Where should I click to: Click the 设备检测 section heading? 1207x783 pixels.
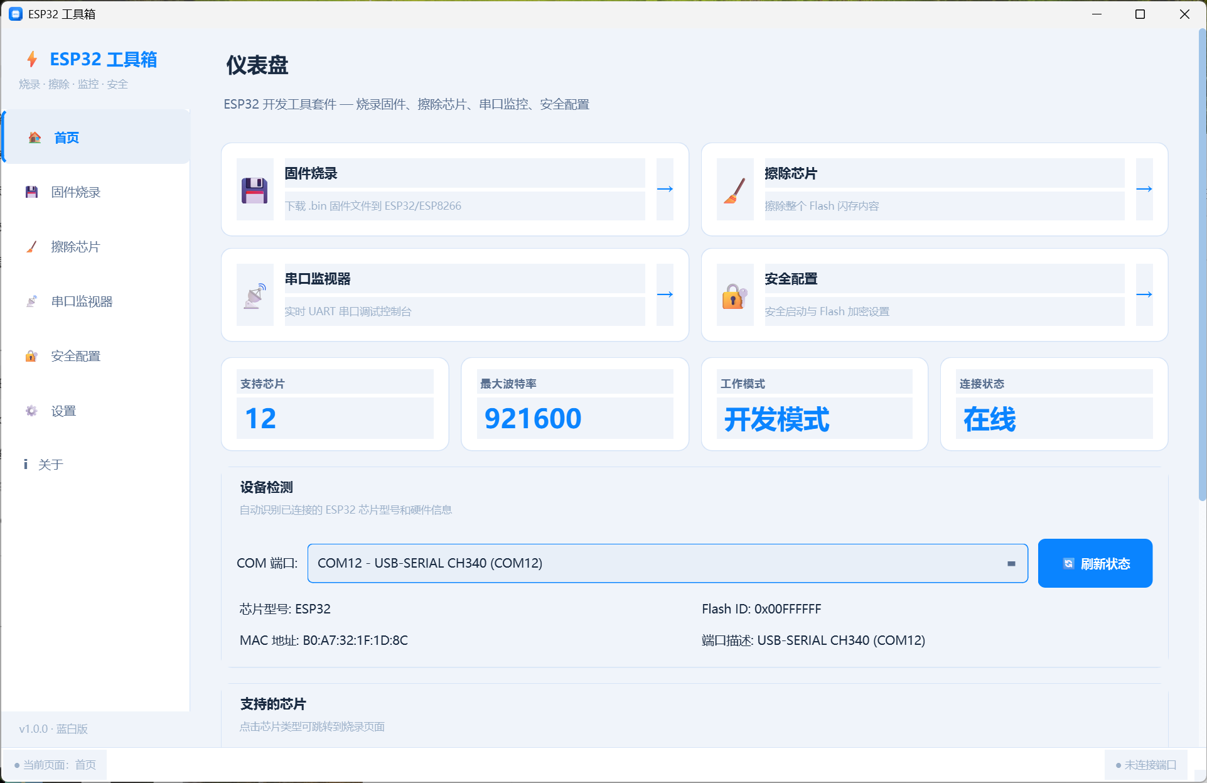pyautogui.click(x=266, y=487)
